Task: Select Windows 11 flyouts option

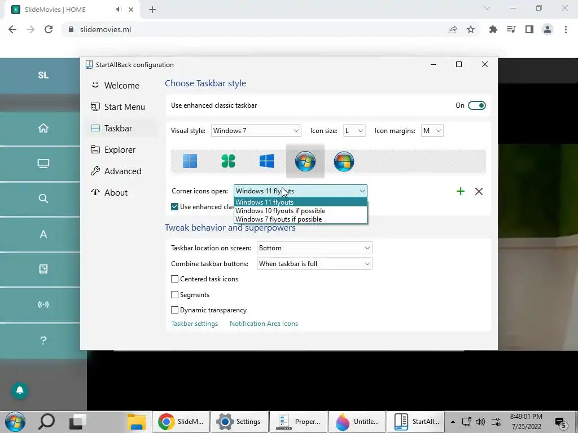Action: tap(300, 202)
